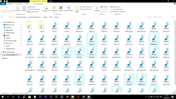Click the Properties checkmark icon

click(x=97, y=8)
